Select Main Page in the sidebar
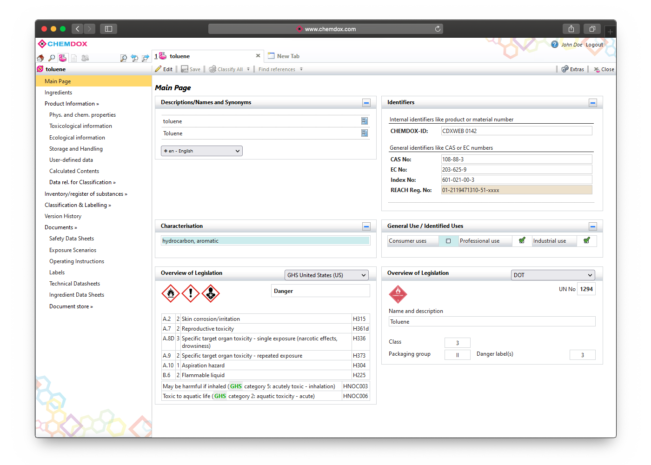 tap(93, 81)
